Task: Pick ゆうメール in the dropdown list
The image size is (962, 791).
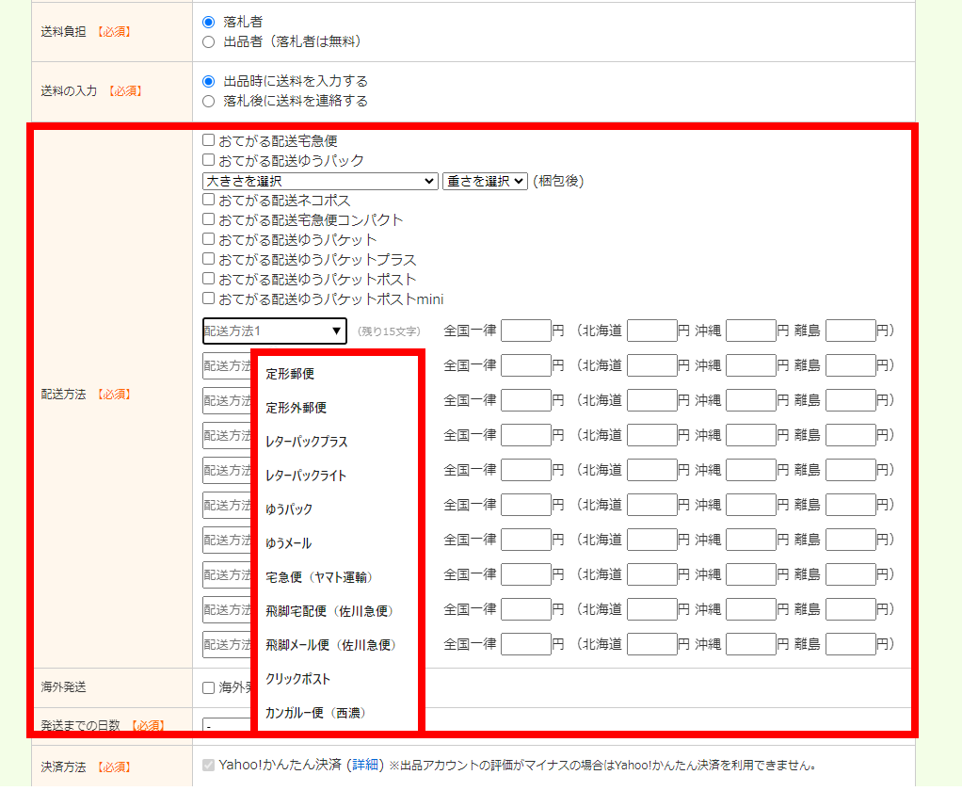Action: [x=288, y=543]
